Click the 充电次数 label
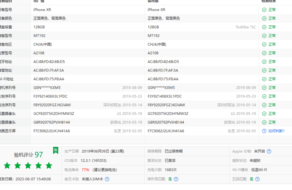292x190 pixels. pos(154,170)
